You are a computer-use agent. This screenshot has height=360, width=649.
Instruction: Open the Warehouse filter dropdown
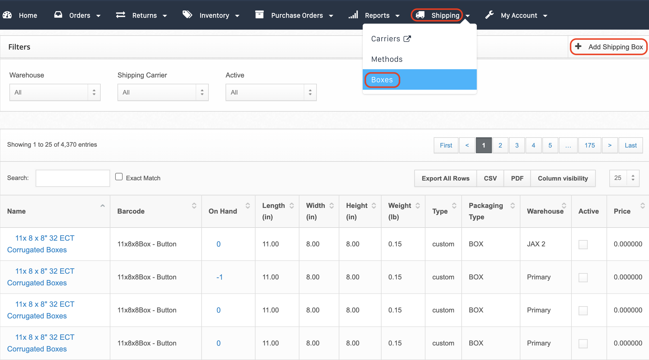(x=55, y=92)
